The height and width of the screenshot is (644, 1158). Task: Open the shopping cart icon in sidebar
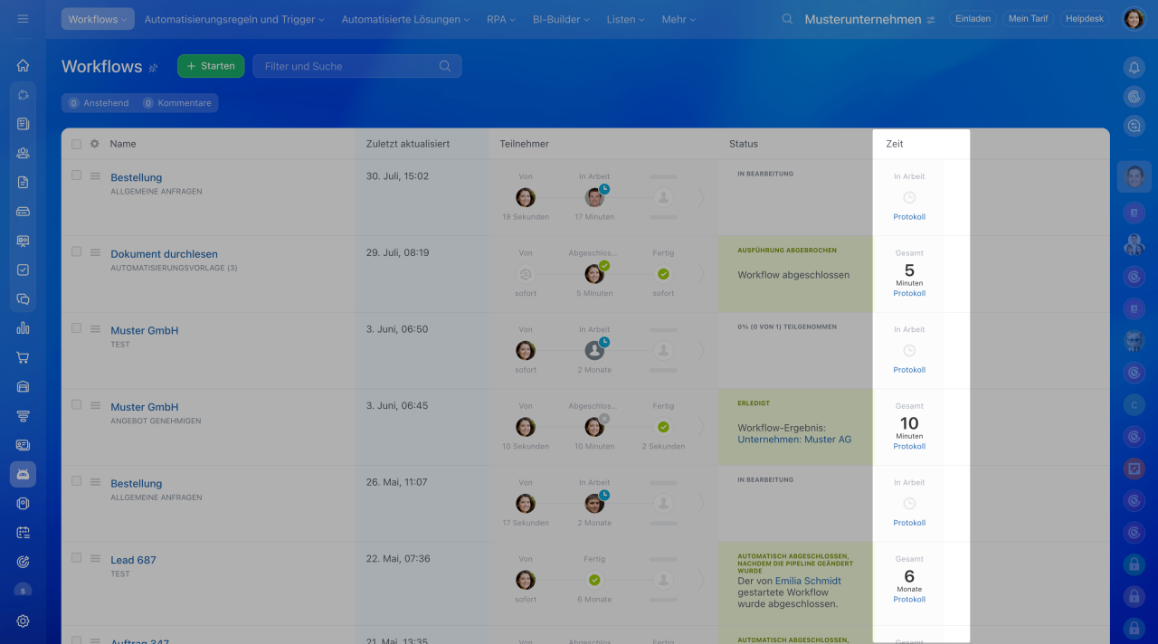23,357
